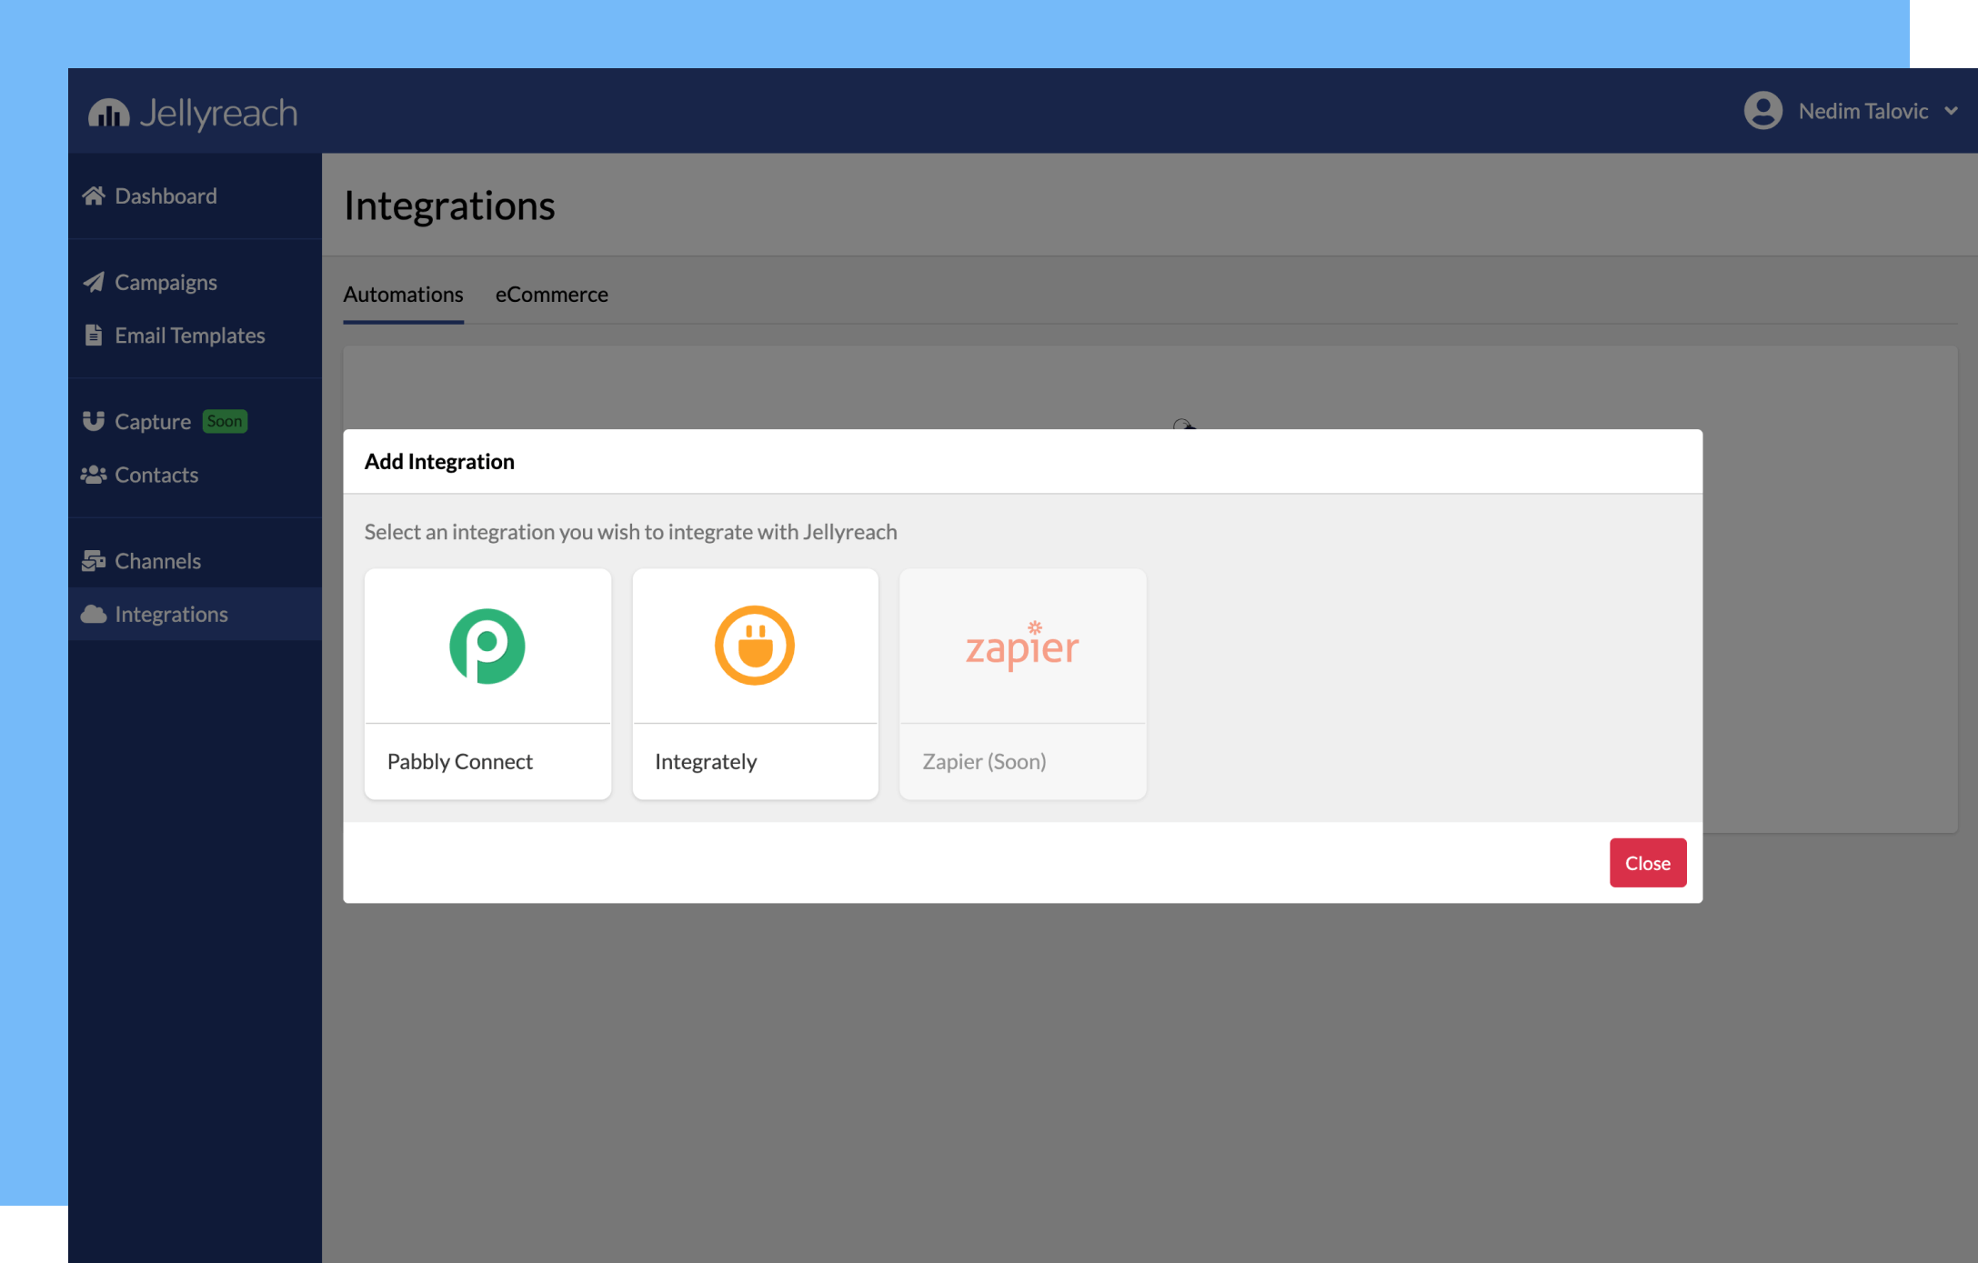Viewport: 1978px width, 1263px height.
Task: Click the user avatar icon
Action: pyautogui.click(x=1762, y=111)
